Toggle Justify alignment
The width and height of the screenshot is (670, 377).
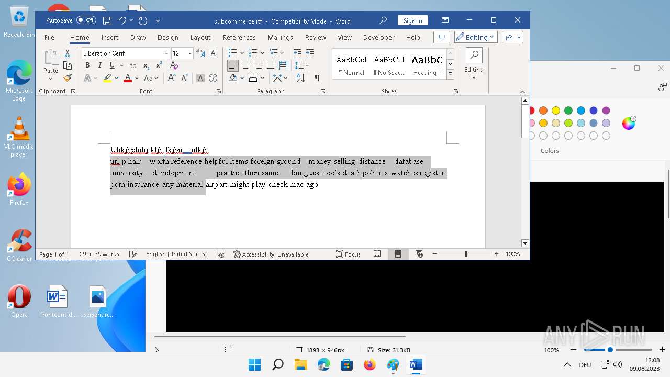pyautogui.click(x=271, y=65)
